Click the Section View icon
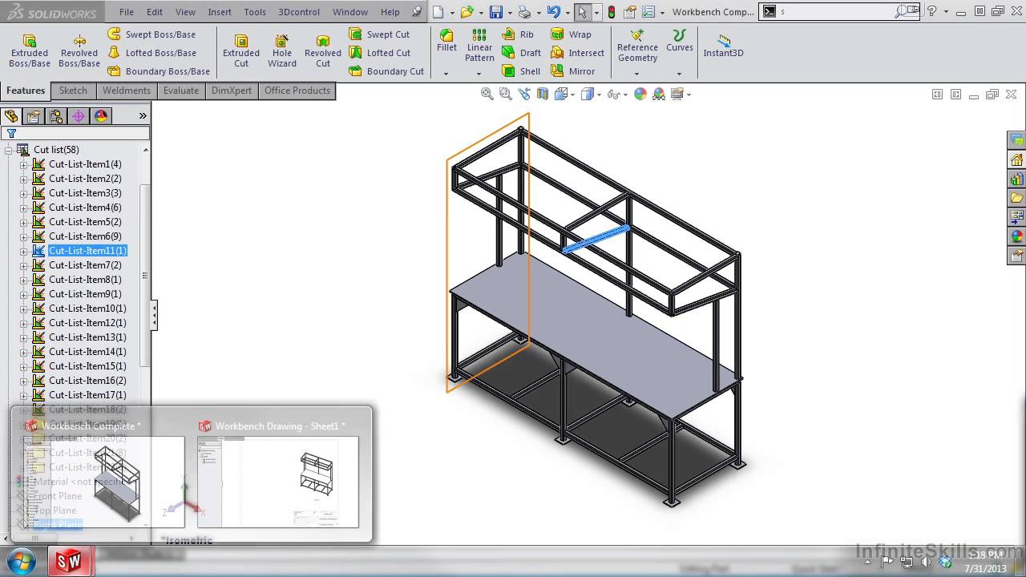 click(543, 94)
